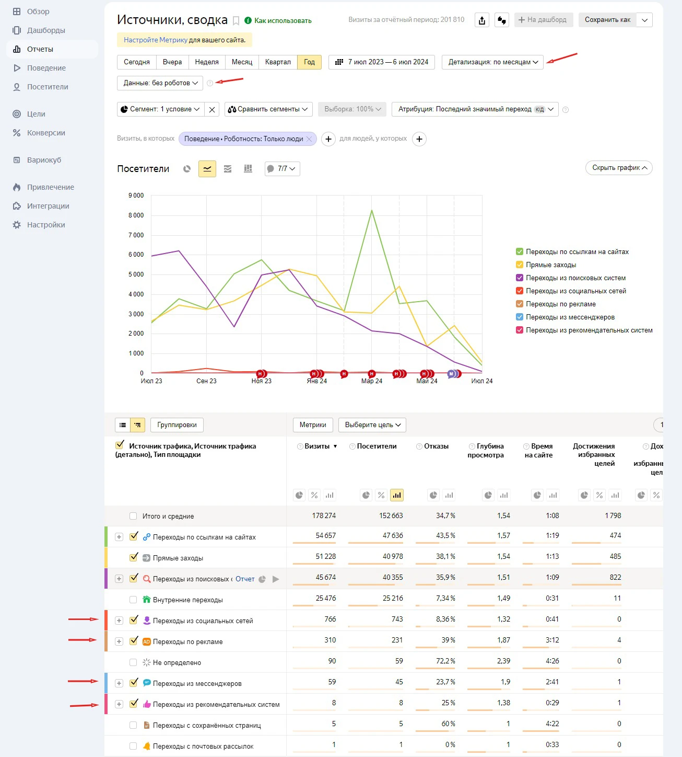The height and width of the screenshot is (757, 682).
Task: Click the Метрики button
Action: (x=313, y=425)
